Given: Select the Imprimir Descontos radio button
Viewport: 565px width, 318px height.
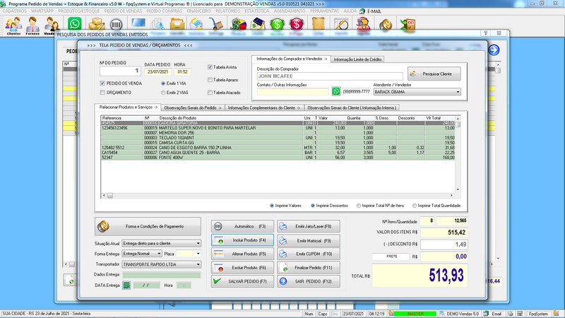Looking at the screenshot, I should coord(313,206).
